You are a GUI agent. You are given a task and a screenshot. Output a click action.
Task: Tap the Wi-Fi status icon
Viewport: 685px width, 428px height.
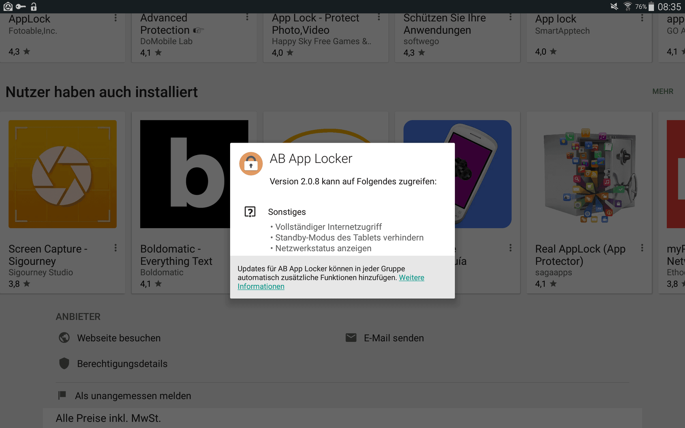tap(628, 6)
